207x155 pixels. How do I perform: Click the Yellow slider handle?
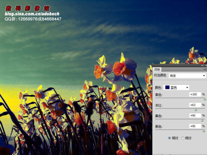[202, 120]
